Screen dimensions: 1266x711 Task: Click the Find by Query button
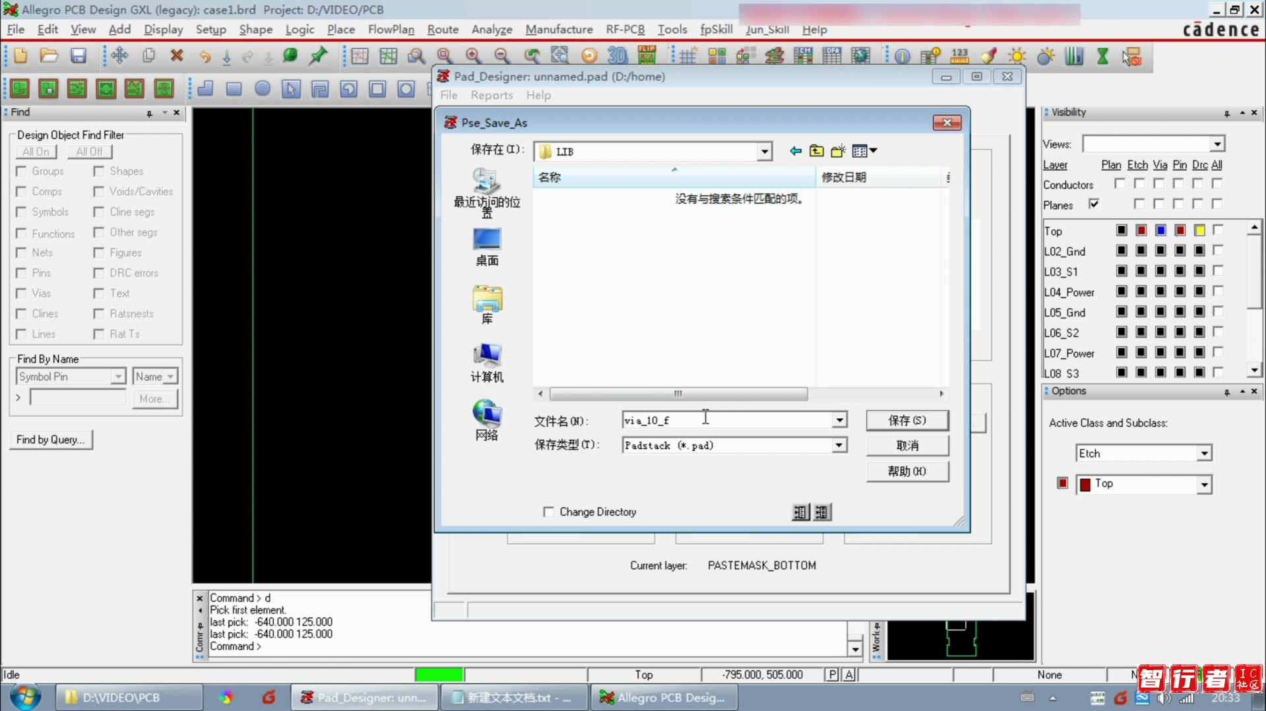click(51, 440)
